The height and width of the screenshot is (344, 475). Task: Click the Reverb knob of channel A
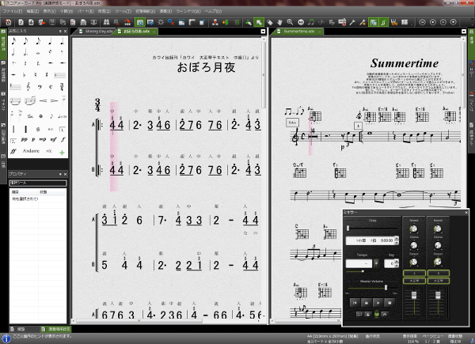[413, 229]
